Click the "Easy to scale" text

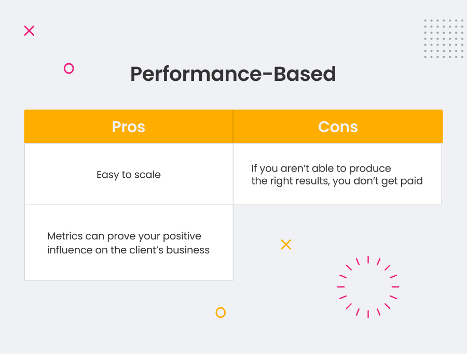(x=129, y=175)
